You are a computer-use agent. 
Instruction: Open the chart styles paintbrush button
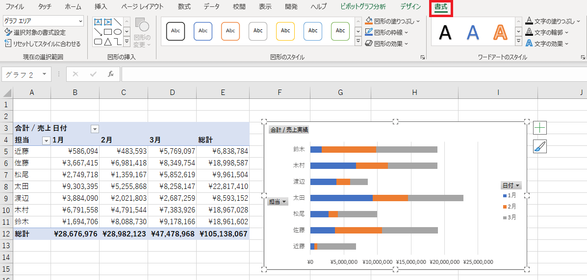click(x=539, y=146)
